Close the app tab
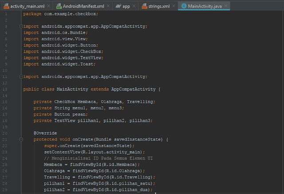Image resolution: width=284 pixels, height=194 pixels. point(134,6)
